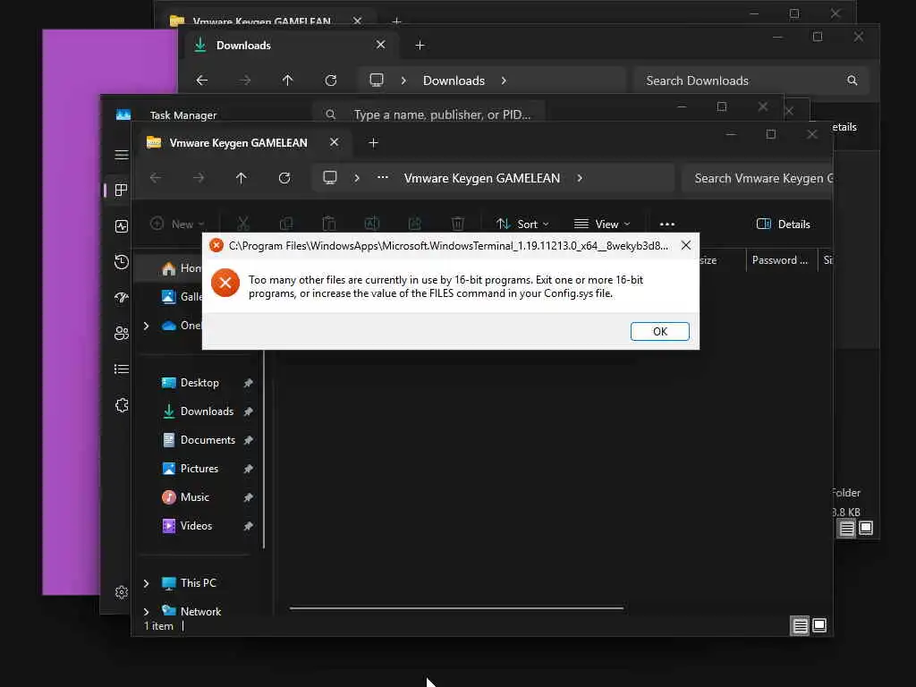Close the Vmware Keygen GAMELEAN front tab
The width and height of the screenshot is (916, 687).
[335, 142]
